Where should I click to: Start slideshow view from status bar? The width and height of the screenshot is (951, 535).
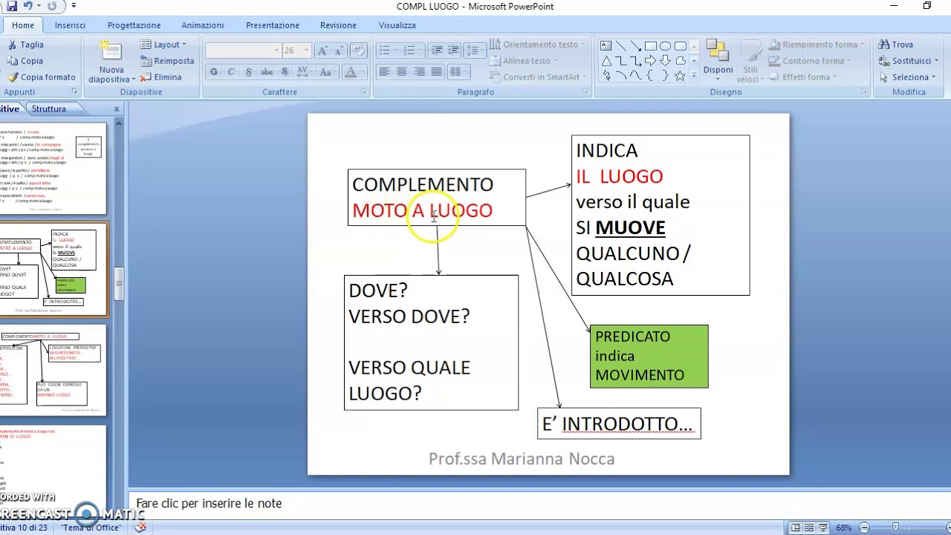823,528
